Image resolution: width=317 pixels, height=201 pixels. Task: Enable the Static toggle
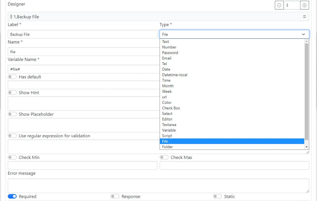[x=218, y=196]
